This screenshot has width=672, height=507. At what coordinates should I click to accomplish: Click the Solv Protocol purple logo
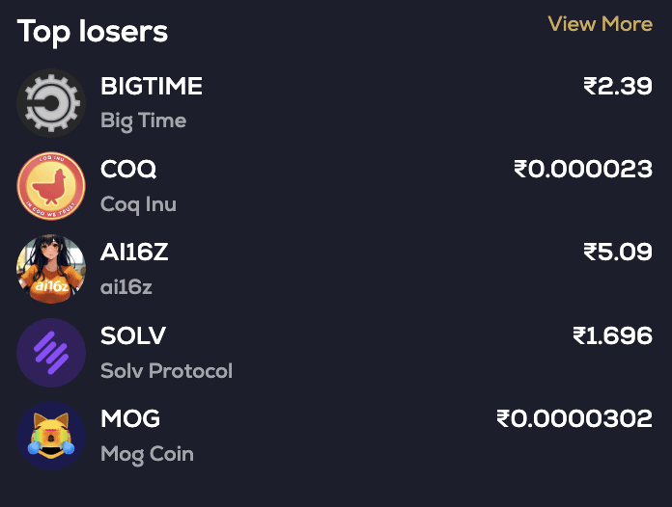pos(51,352)
